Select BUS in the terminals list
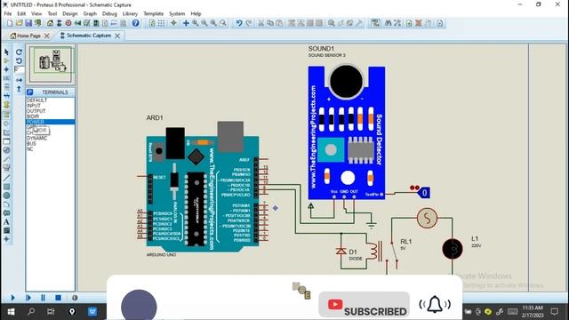This screenshot has height=320, width=569. (x=31, y=144)
